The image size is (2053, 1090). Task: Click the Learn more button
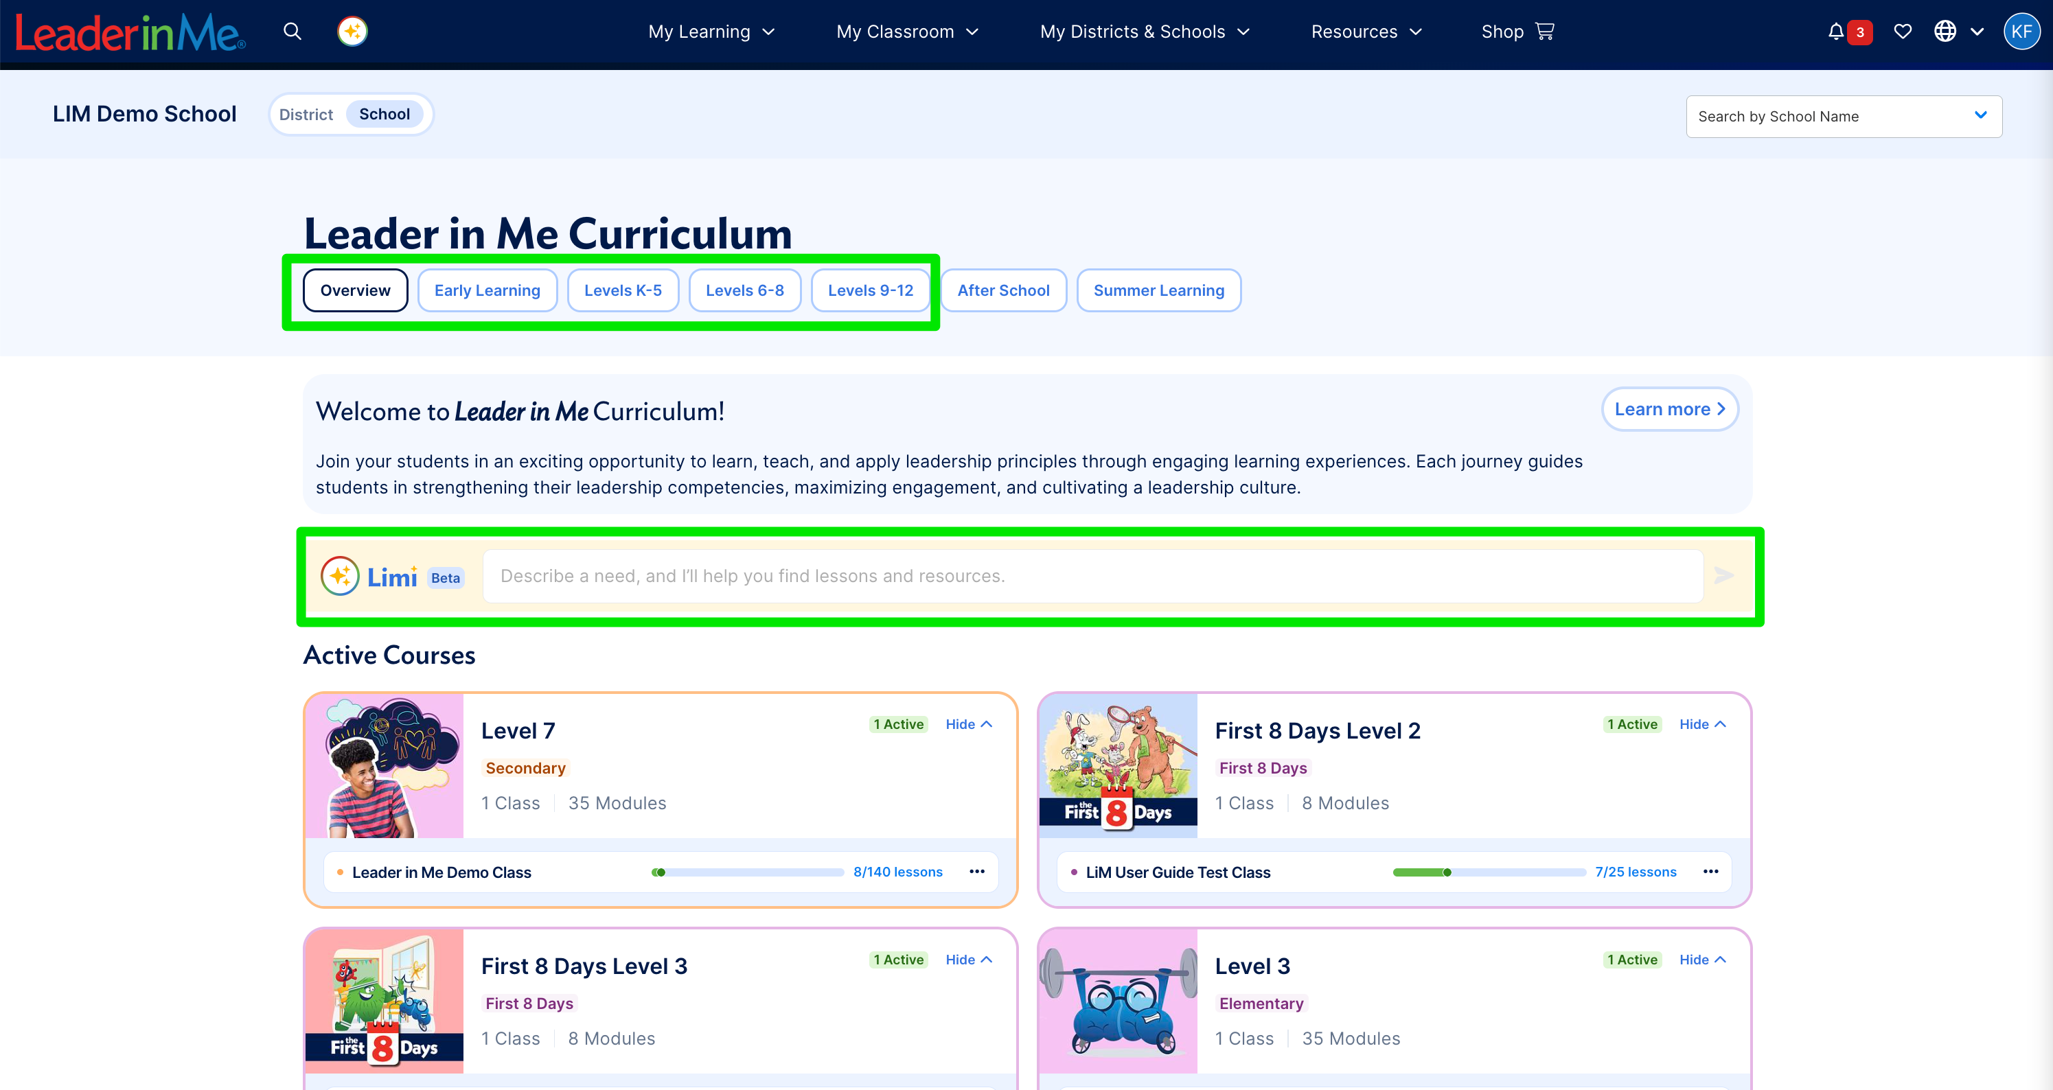1670,410
